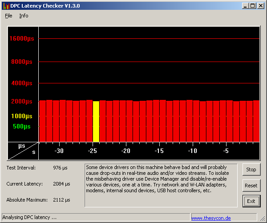
Task: Click the window resize grip in the corner
Action: point(262,218)
